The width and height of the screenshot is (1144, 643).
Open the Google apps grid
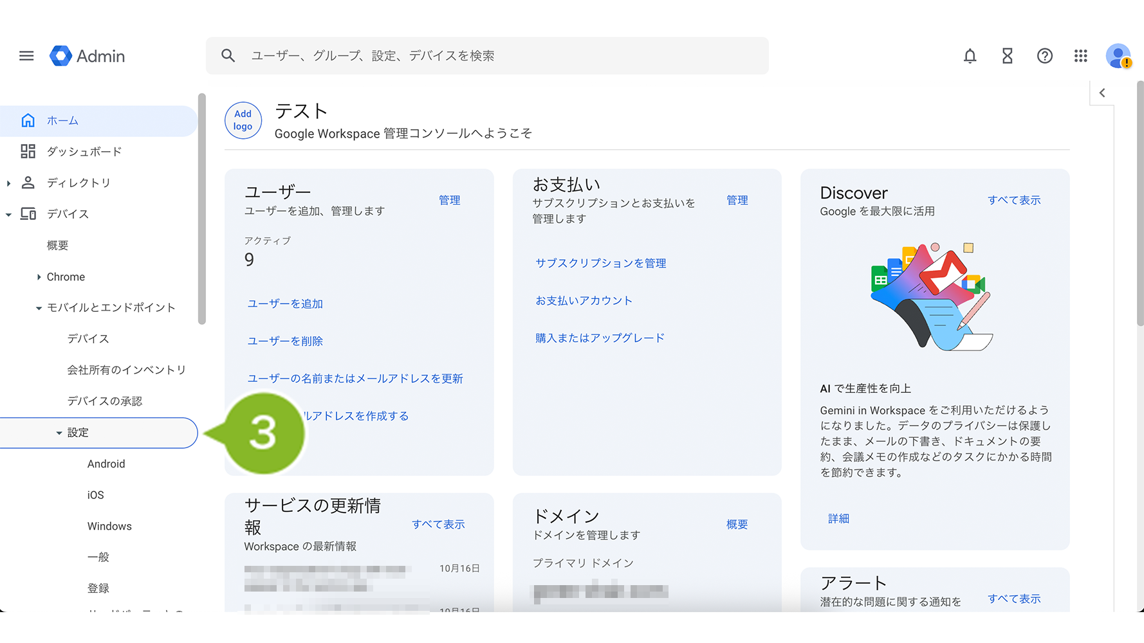tap(1081, 56)
